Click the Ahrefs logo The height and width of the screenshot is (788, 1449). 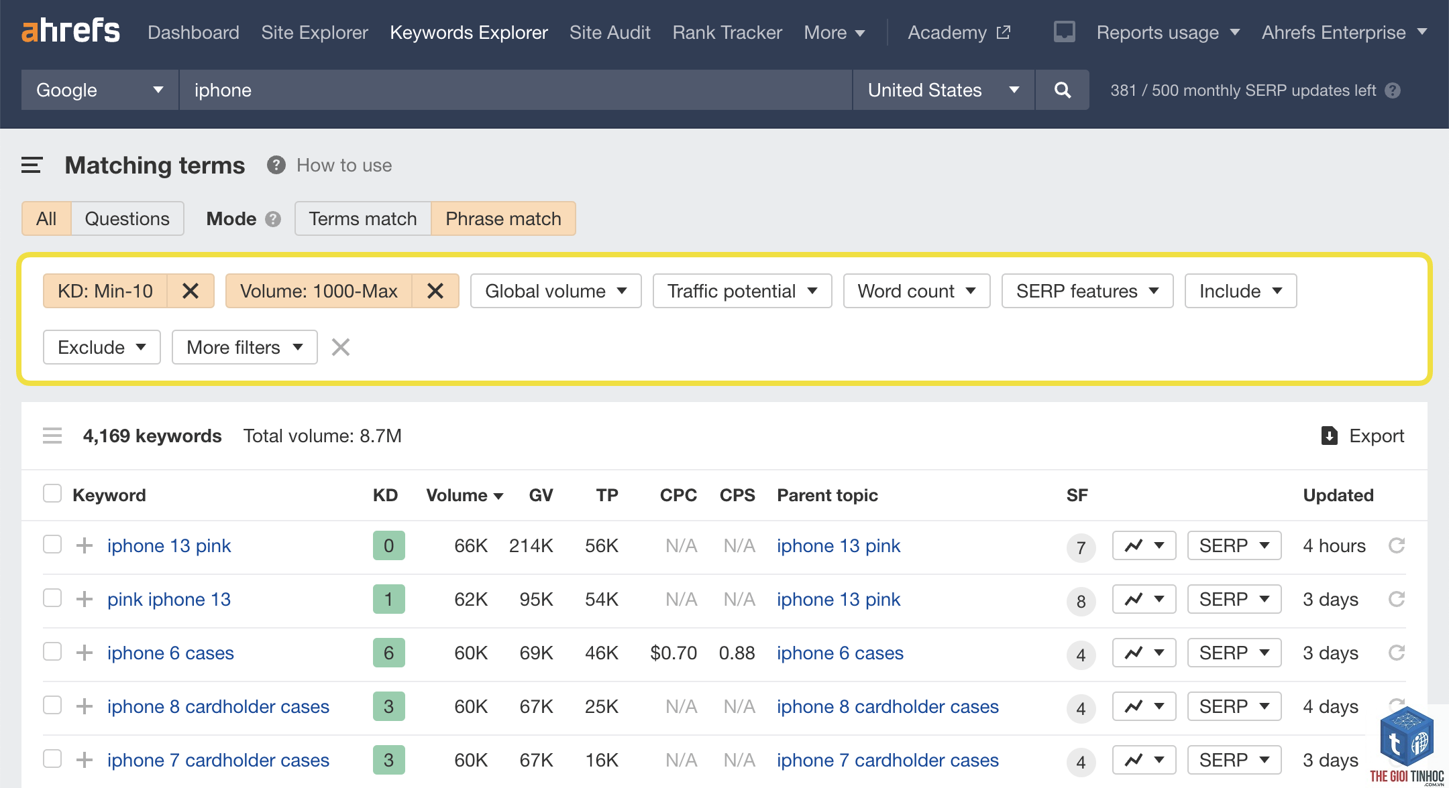tap(70, 31)
